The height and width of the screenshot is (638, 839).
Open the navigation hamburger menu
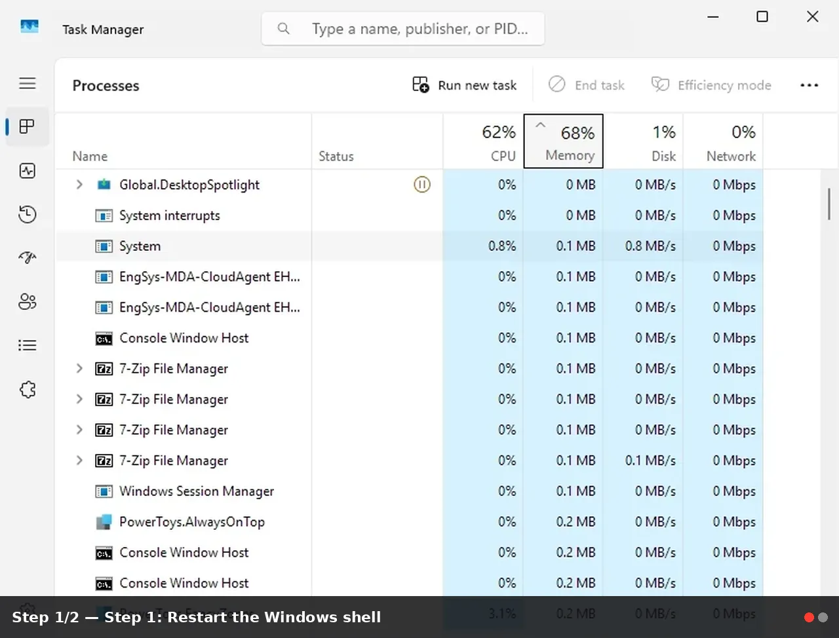(x=28, y=83)
